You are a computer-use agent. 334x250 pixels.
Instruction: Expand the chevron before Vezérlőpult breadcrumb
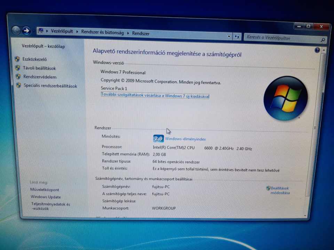coord(47,31)
